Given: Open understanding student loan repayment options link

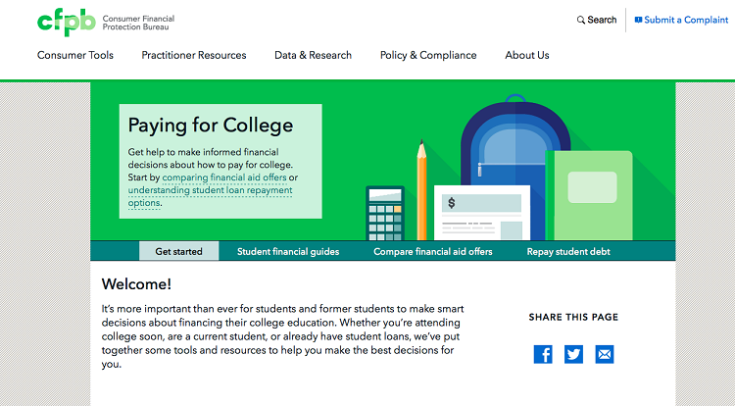Looking at the screenshot, I should point(210,196).
